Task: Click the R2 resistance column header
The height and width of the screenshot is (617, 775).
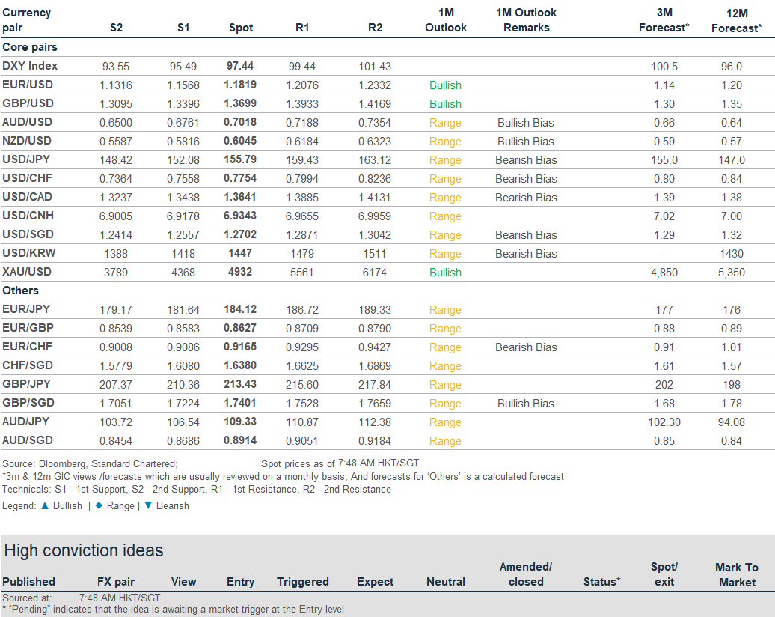Action: click(x=375, y=28)
